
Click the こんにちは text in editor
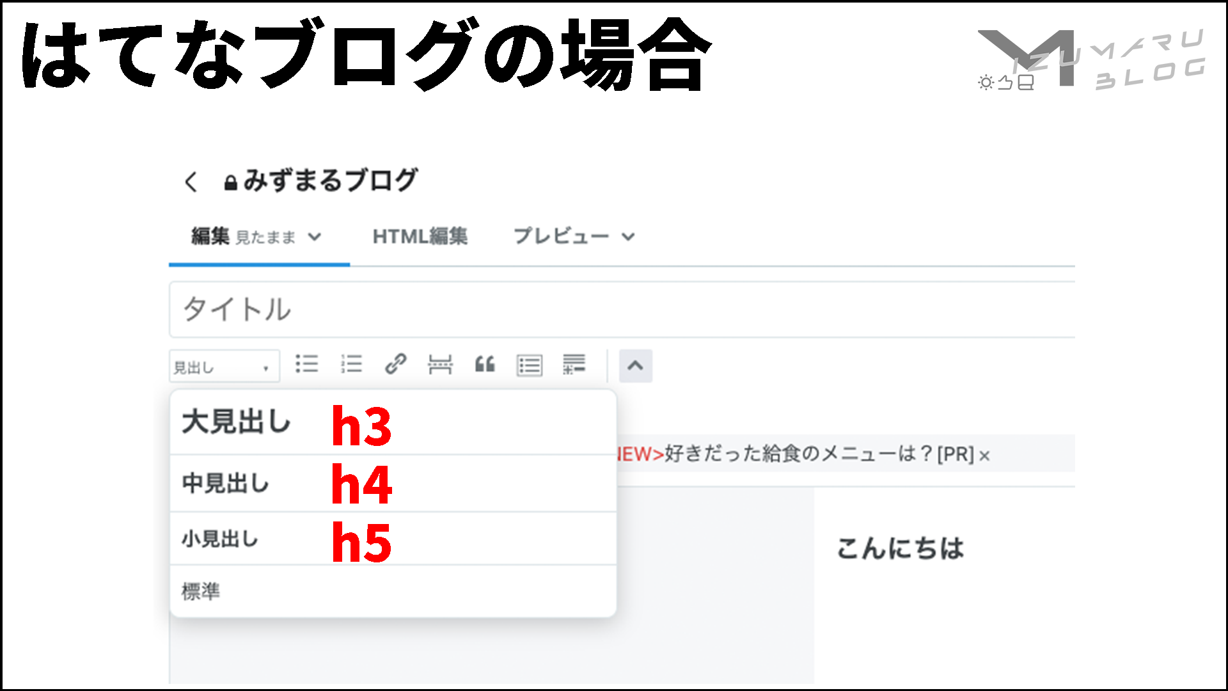(x=900, y=548)
